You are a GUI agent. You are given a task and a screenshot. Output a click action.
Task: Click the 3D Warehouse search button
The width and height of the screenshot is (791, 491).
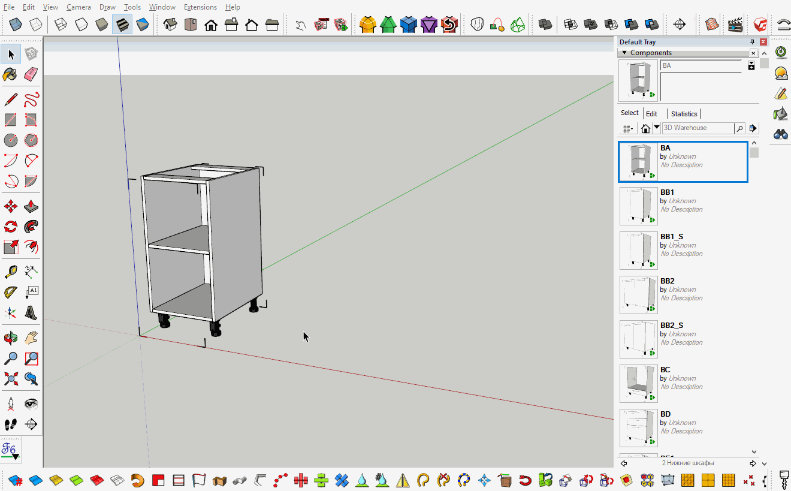click(739, 128)
